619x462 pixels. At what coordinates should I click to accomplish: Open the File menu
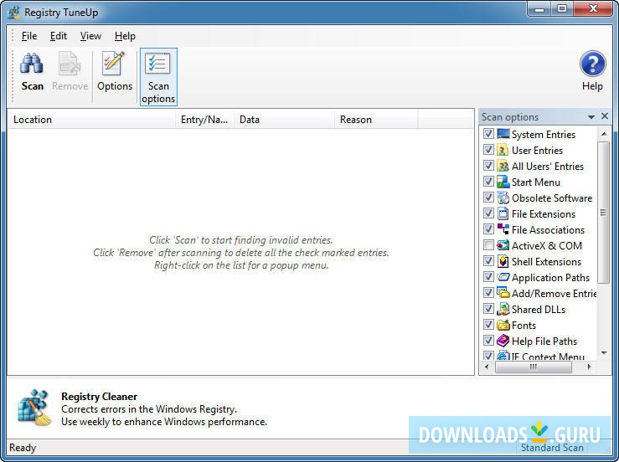29,36
